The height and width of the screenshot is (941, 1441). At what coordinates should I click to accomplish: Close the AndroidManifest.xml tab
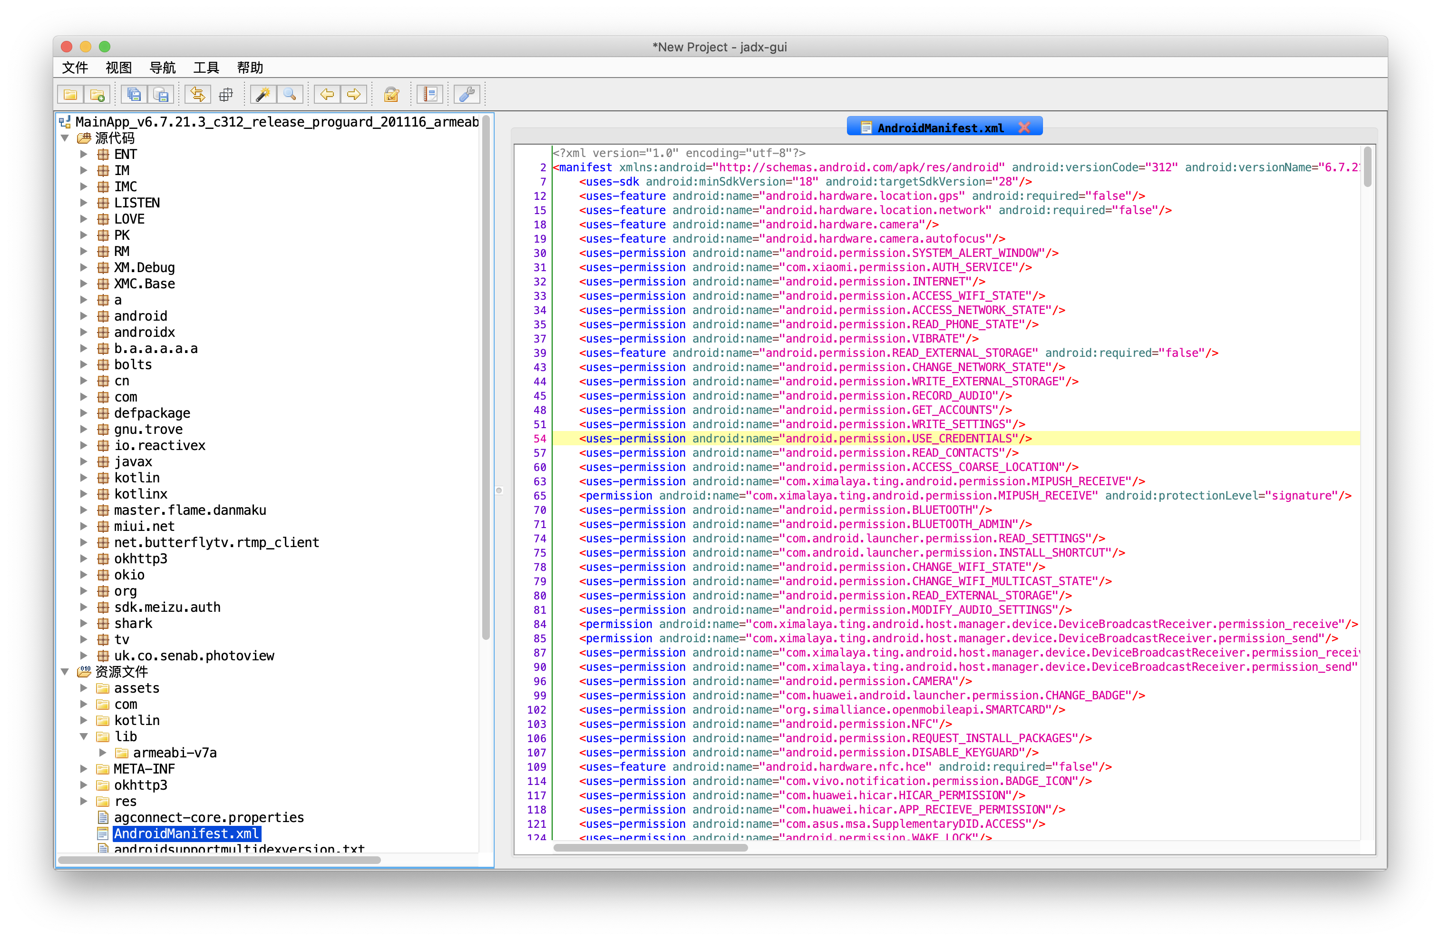[x=1024, y=127]
